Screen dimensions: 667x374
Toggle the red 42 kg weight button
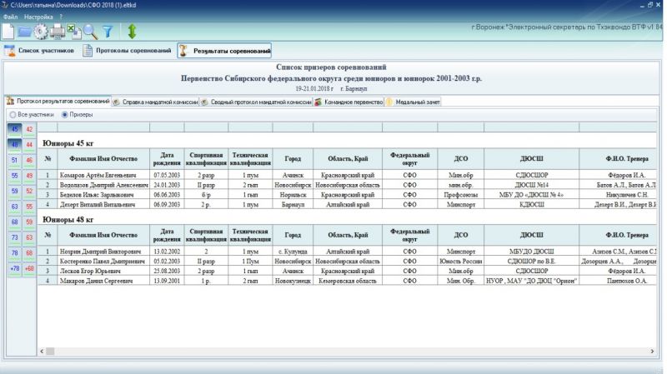click(29, 129)
